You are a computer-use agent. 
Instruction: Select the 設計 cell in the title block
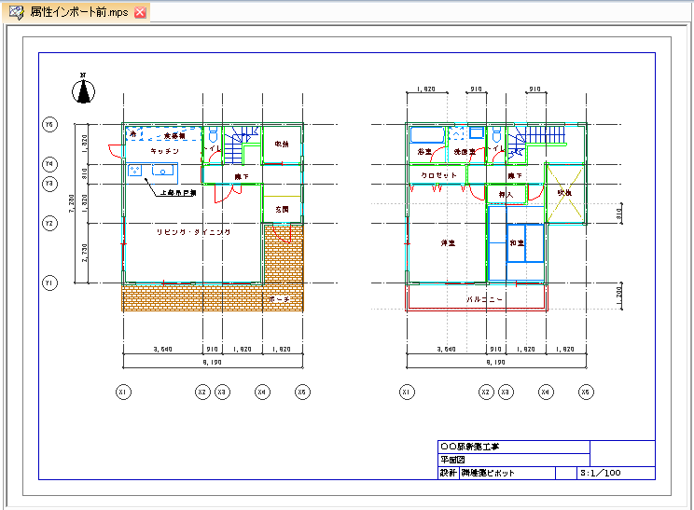click(448, 473)
